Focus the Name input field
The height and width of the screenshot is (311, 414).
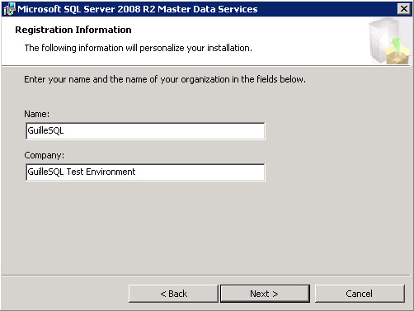pyautogui.click(x=145, y=131)
